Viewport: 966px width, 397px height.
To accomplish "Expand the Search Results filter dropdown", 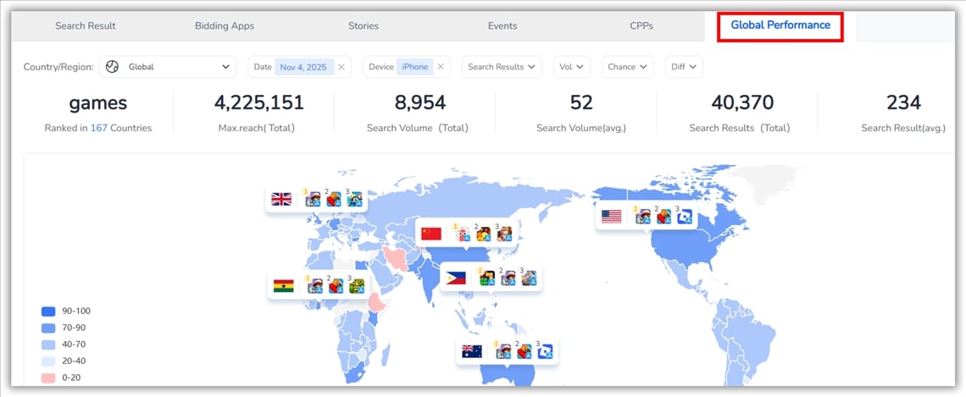I will pyautogui.click(x=502, y=67).
